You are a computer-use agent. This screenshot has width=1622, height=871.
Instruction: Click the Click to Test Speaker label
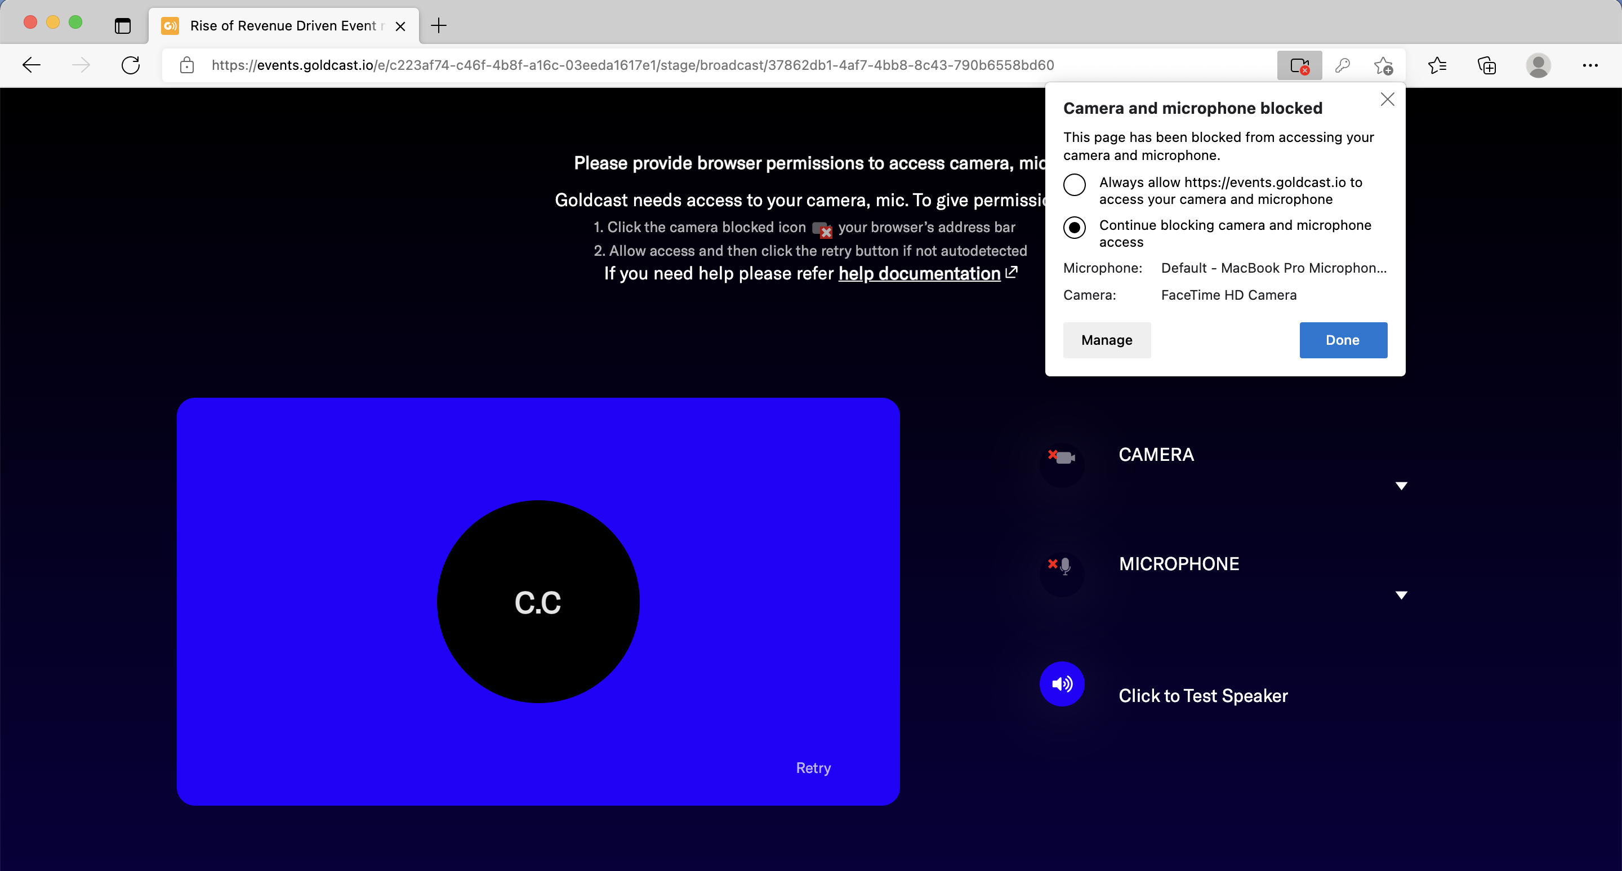(x=1202, y=696)
